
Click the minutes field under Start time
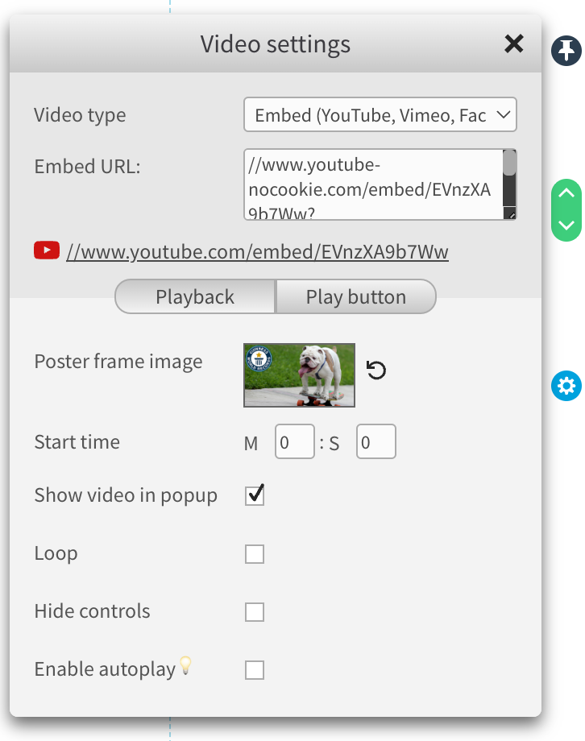294,441
